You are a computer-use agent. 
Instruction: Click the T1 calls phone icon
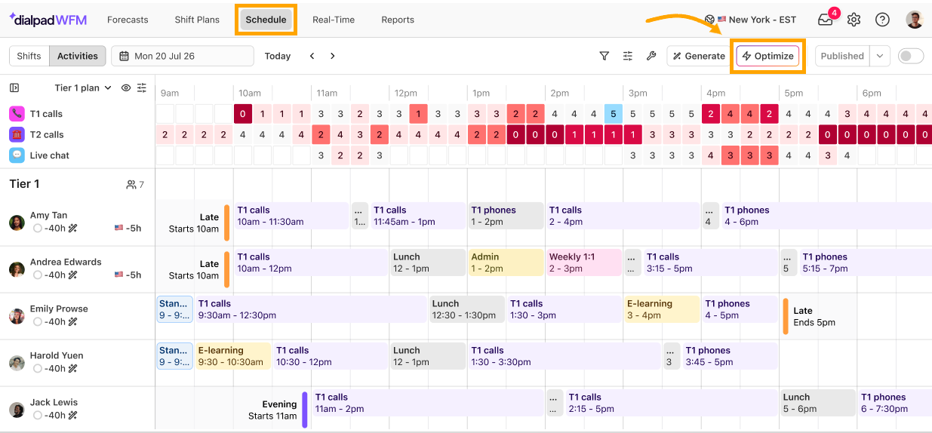17,114
